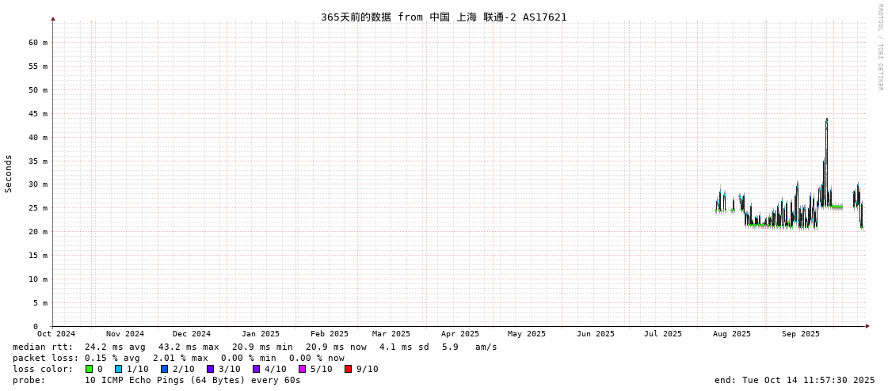Viewport: 888px width, 391px height.
Task: Click the arrow at the x-axis right end
Action: (867, 326)
